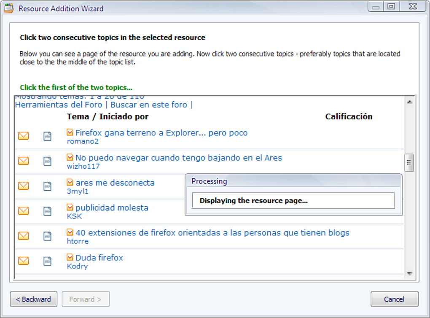The image size is (430, 318).
Task: Click envelope icon beside Duda firefox
Action: [x=24, y=261]
